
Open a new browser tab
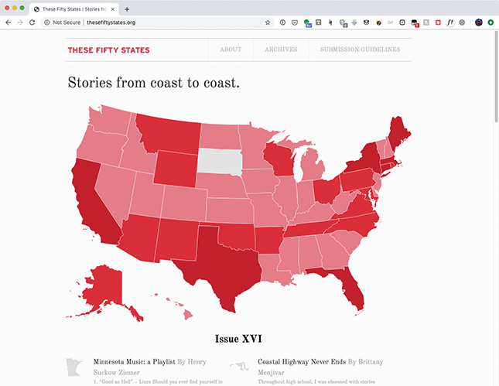tap(127, 9)
